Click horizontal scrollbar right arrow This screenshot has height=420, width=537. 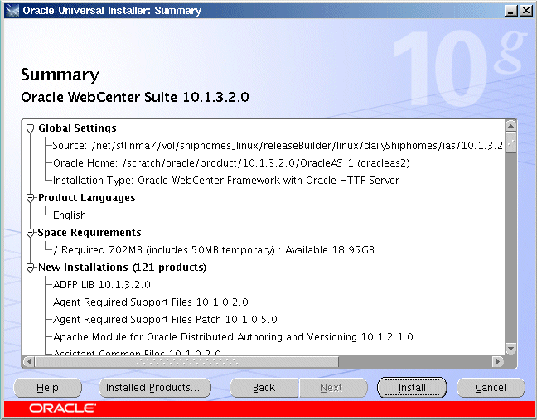point(497,361)
